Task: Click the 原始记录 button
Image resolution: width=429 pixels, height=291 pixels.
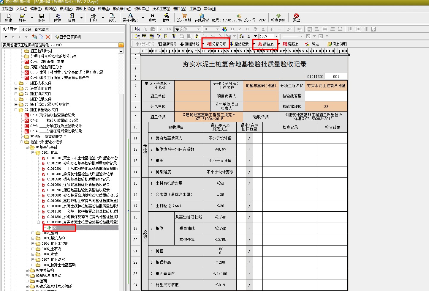Action: 239,44
